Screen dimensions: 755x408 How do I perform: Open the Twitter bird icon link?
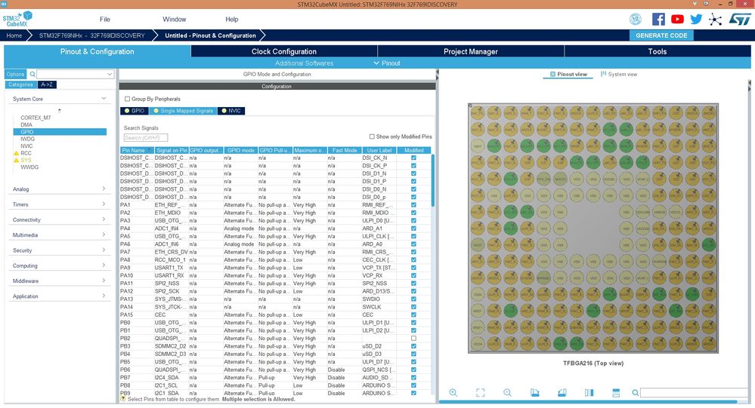(696, 19)
